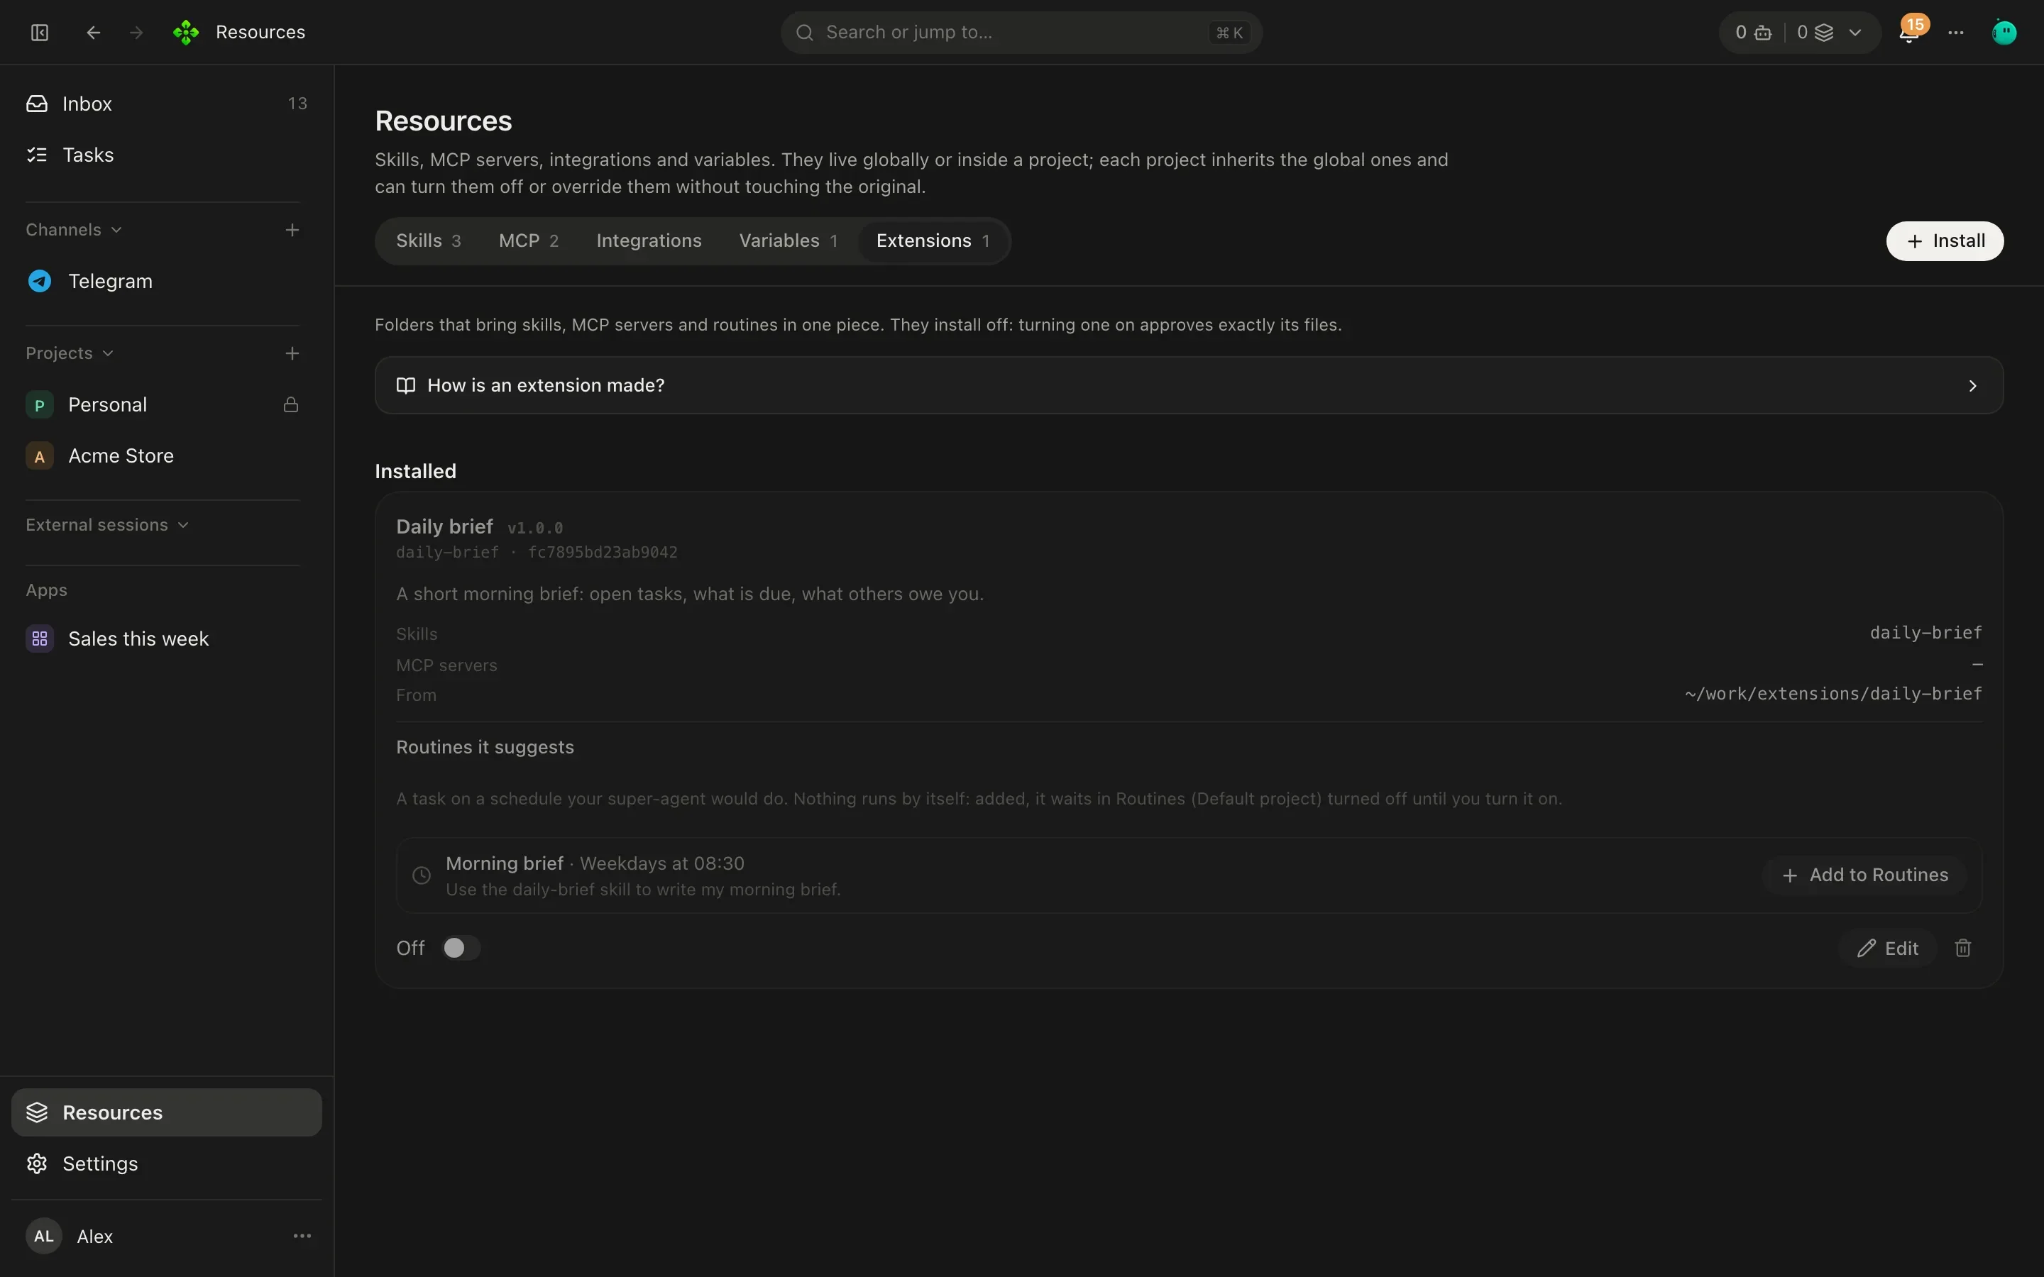Click the Routines it suggests heading
This screenshot has height=1277, width=2044.
point(485,746)
